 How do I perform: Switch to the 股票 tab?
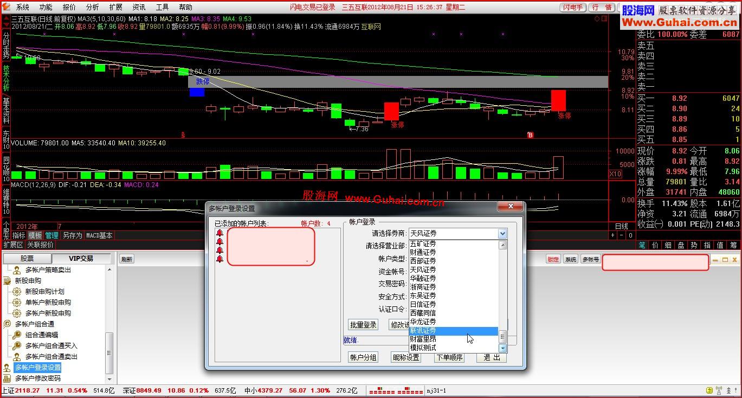tap(27, 259)
